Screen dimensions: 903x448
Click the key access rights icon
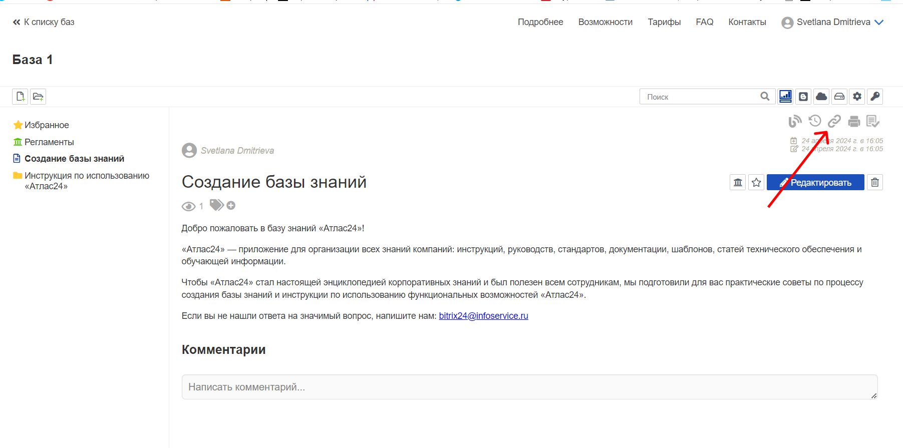click(875, 97)
